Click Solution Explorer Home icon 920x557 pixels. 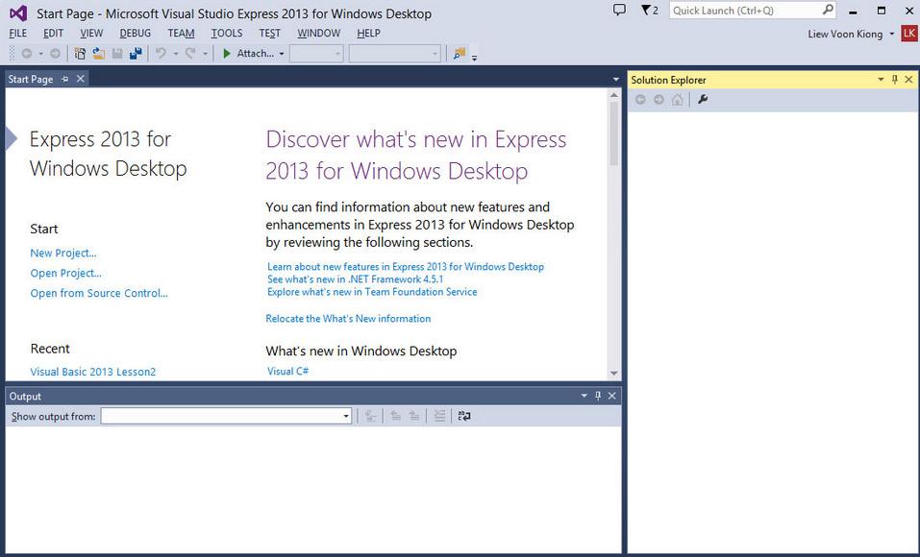coord(677,100)
